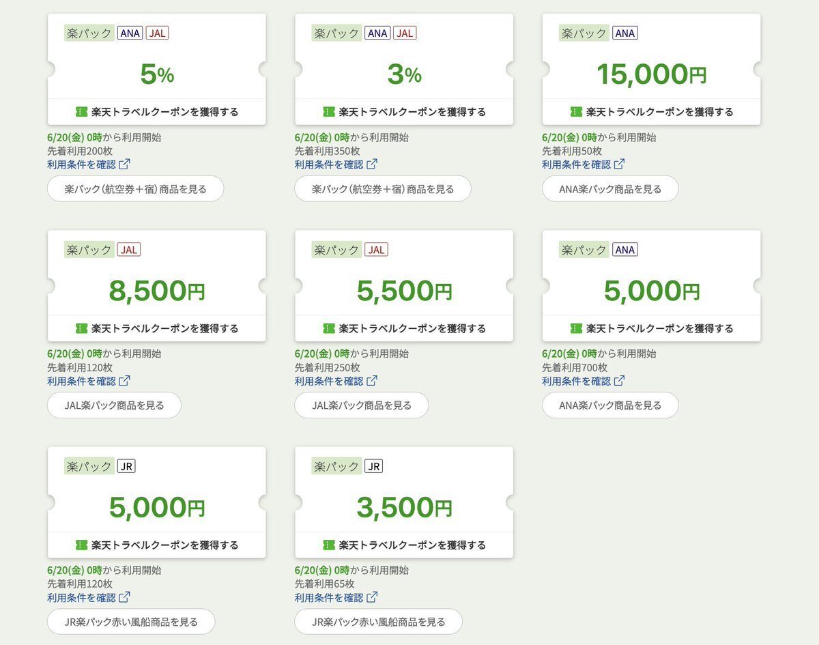
Task: Click the JAL badge on the 5% coupon
Action: click(x=157, y=33)
